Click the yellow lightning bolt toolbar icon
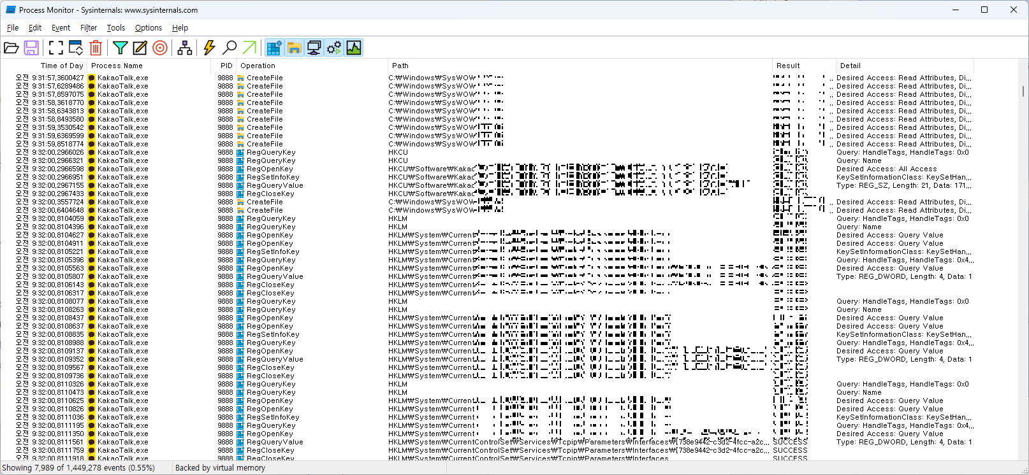The width and height of the screenshot is (1029, 475). point(209,48)
